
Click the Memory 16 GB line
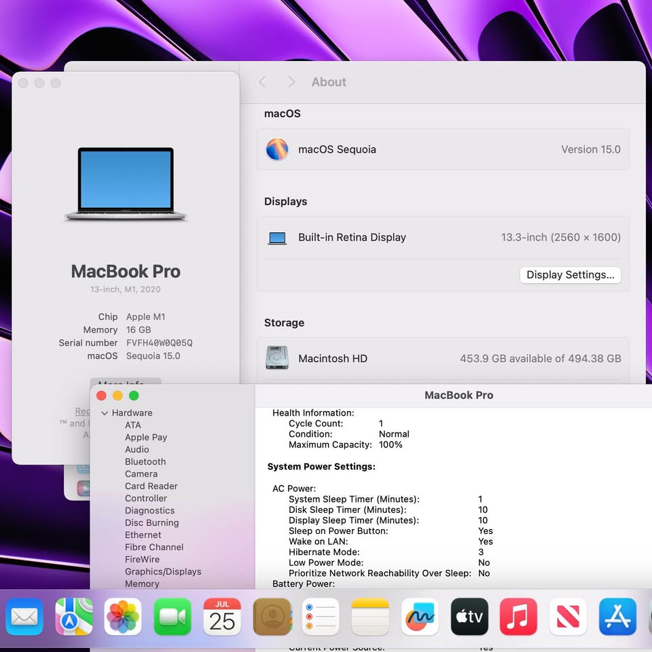(x=117, y=330)
